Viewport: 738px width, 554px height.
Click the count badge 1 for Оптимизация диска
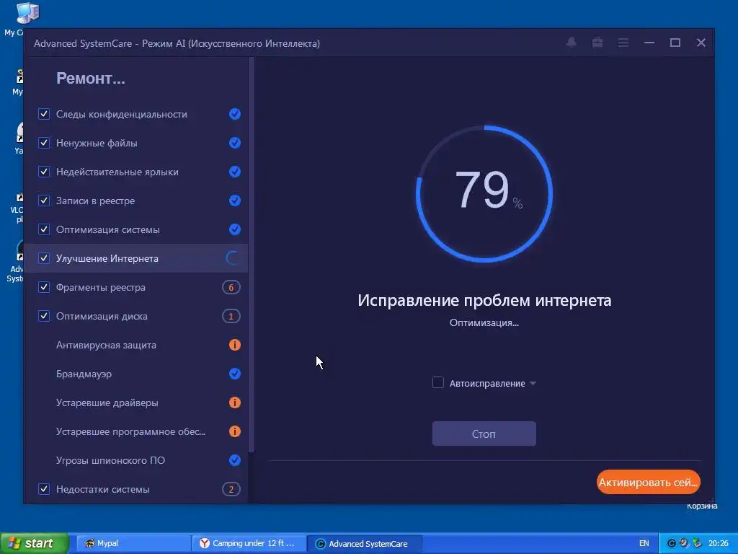pyautogui.click(x=231, y=316)
